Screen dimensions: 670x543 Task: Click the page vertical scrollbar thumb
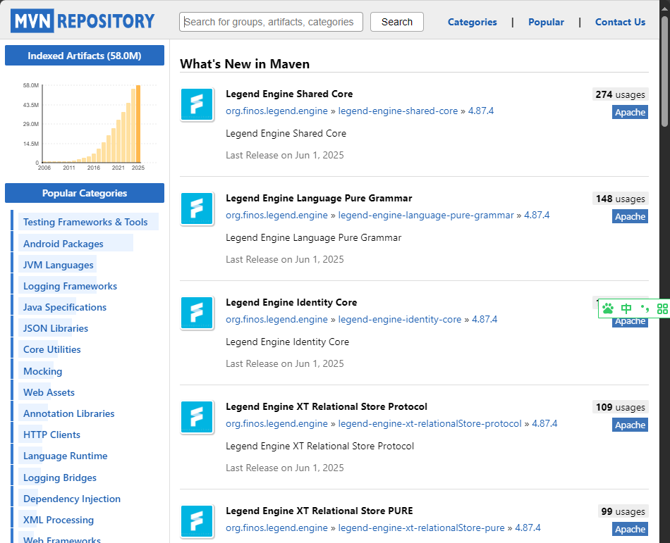664,71
